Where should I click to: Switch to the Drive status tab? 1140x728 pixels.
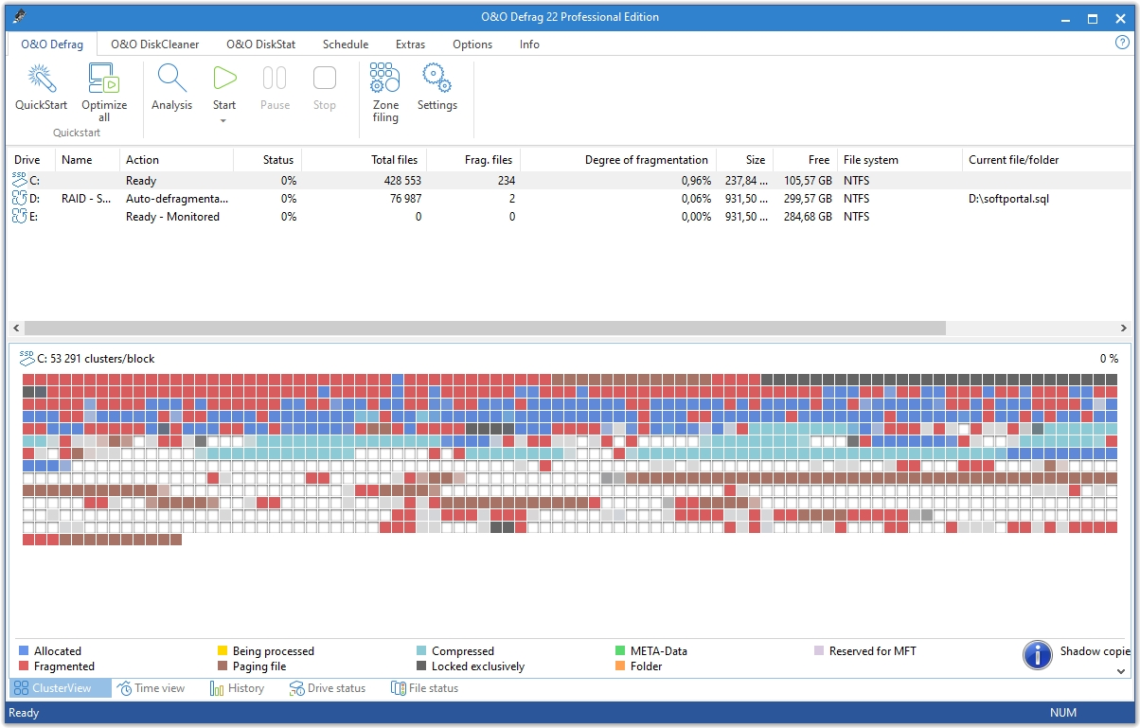(x=328, y=688)
